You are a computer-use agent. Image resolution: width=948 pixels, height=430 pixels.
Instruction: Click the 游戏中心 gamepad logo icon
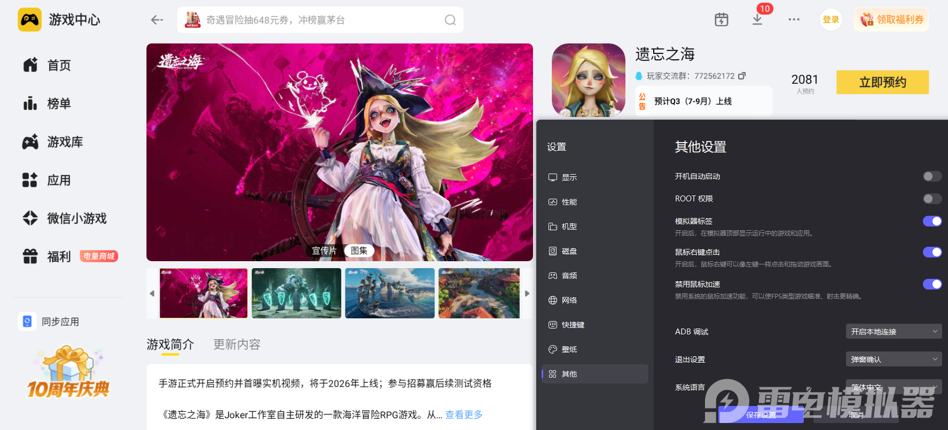(29, 20)
